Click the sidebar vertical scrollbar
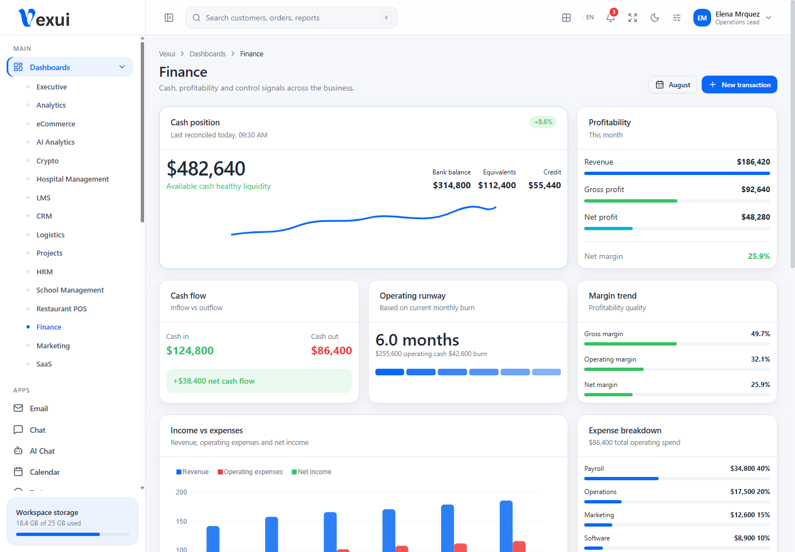Image resolution: width=795 pixels, height=552 pixels. pos(142,132)
